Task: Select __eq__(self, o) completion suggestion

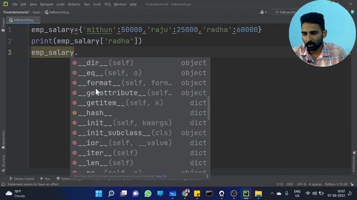Action: coord(140,73)
